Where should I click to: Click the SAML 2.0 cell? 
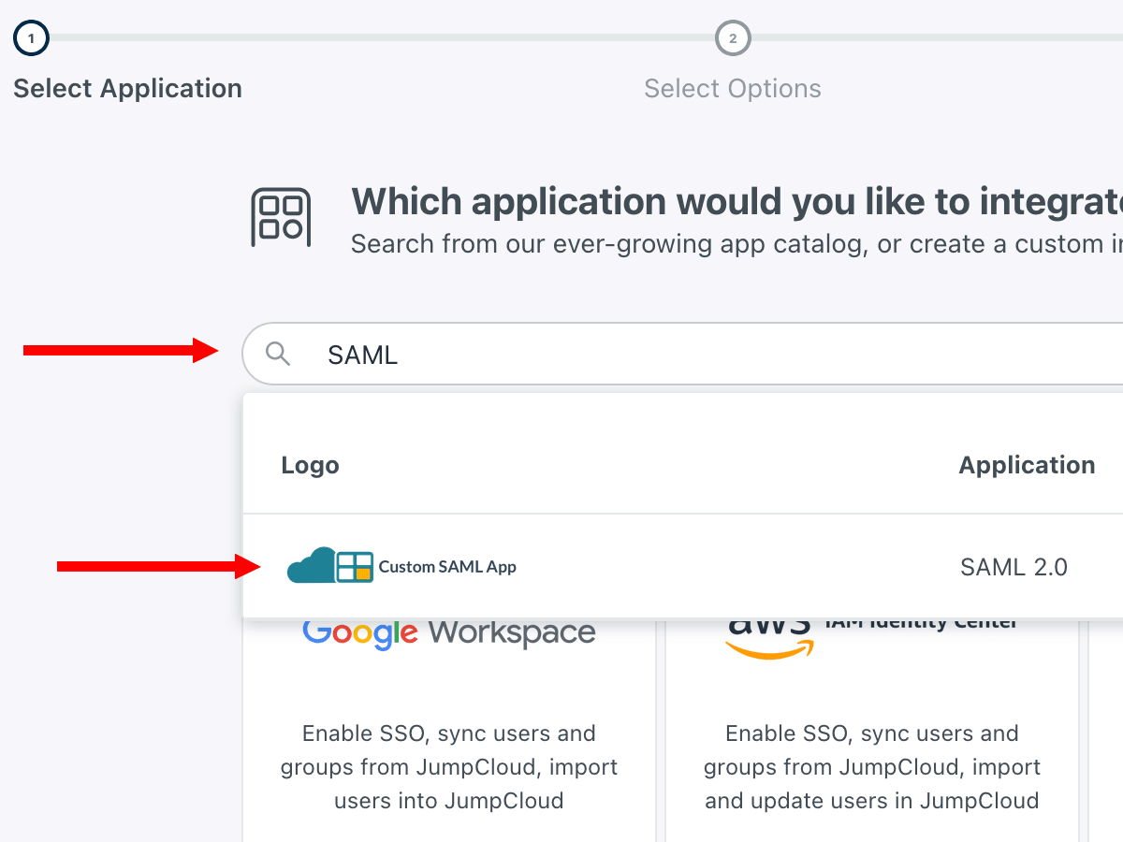pos(1014,567)
